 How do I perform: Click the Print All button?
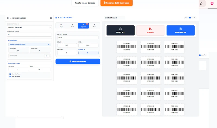coord(120,30)
